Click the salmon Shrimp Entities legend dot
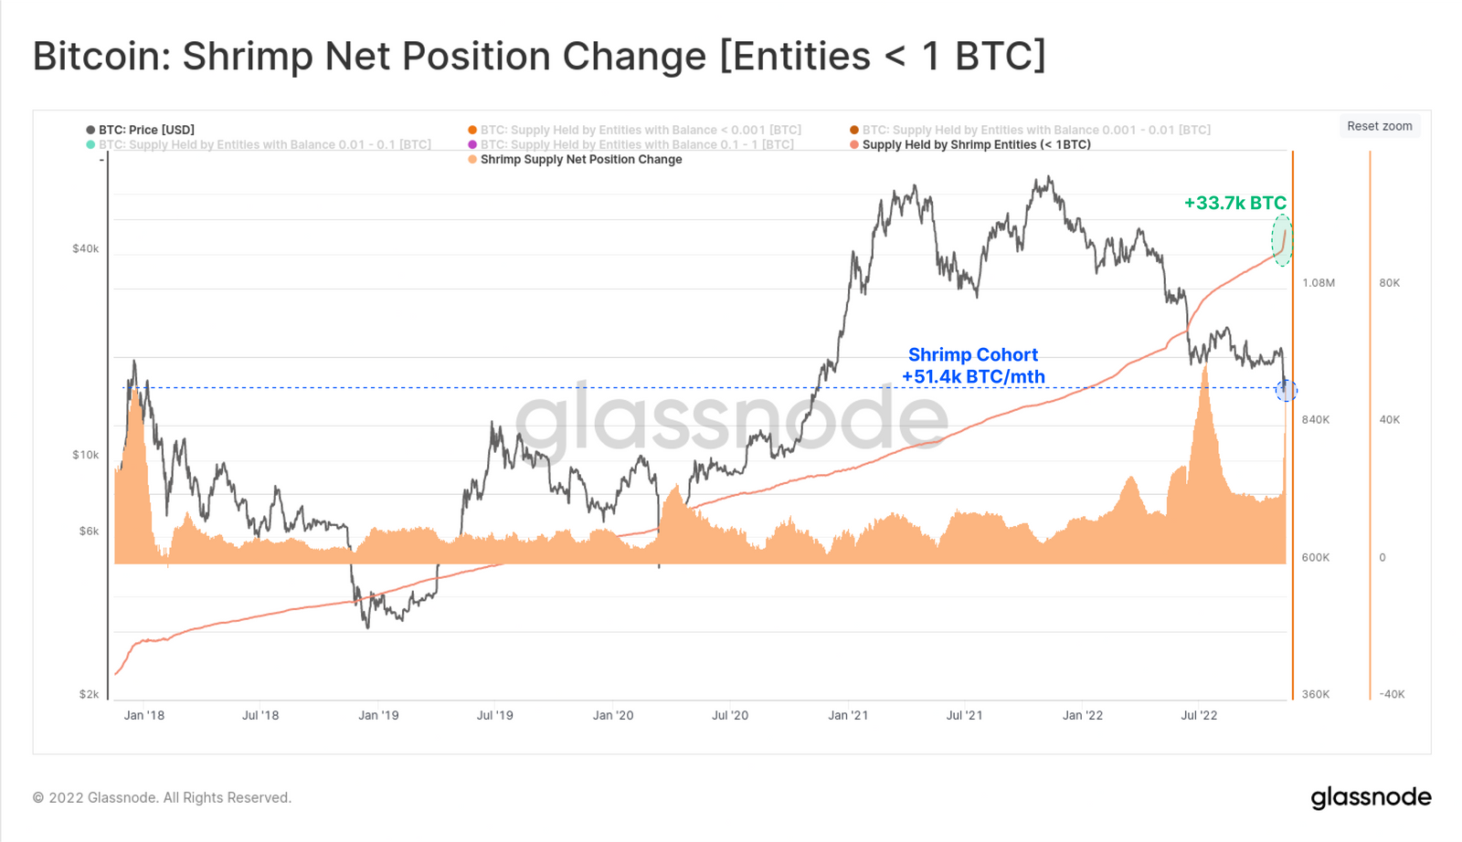Image resolution: width=1462 pixels, height=842 pixels. pyautogui.click(x=854, y=144)
